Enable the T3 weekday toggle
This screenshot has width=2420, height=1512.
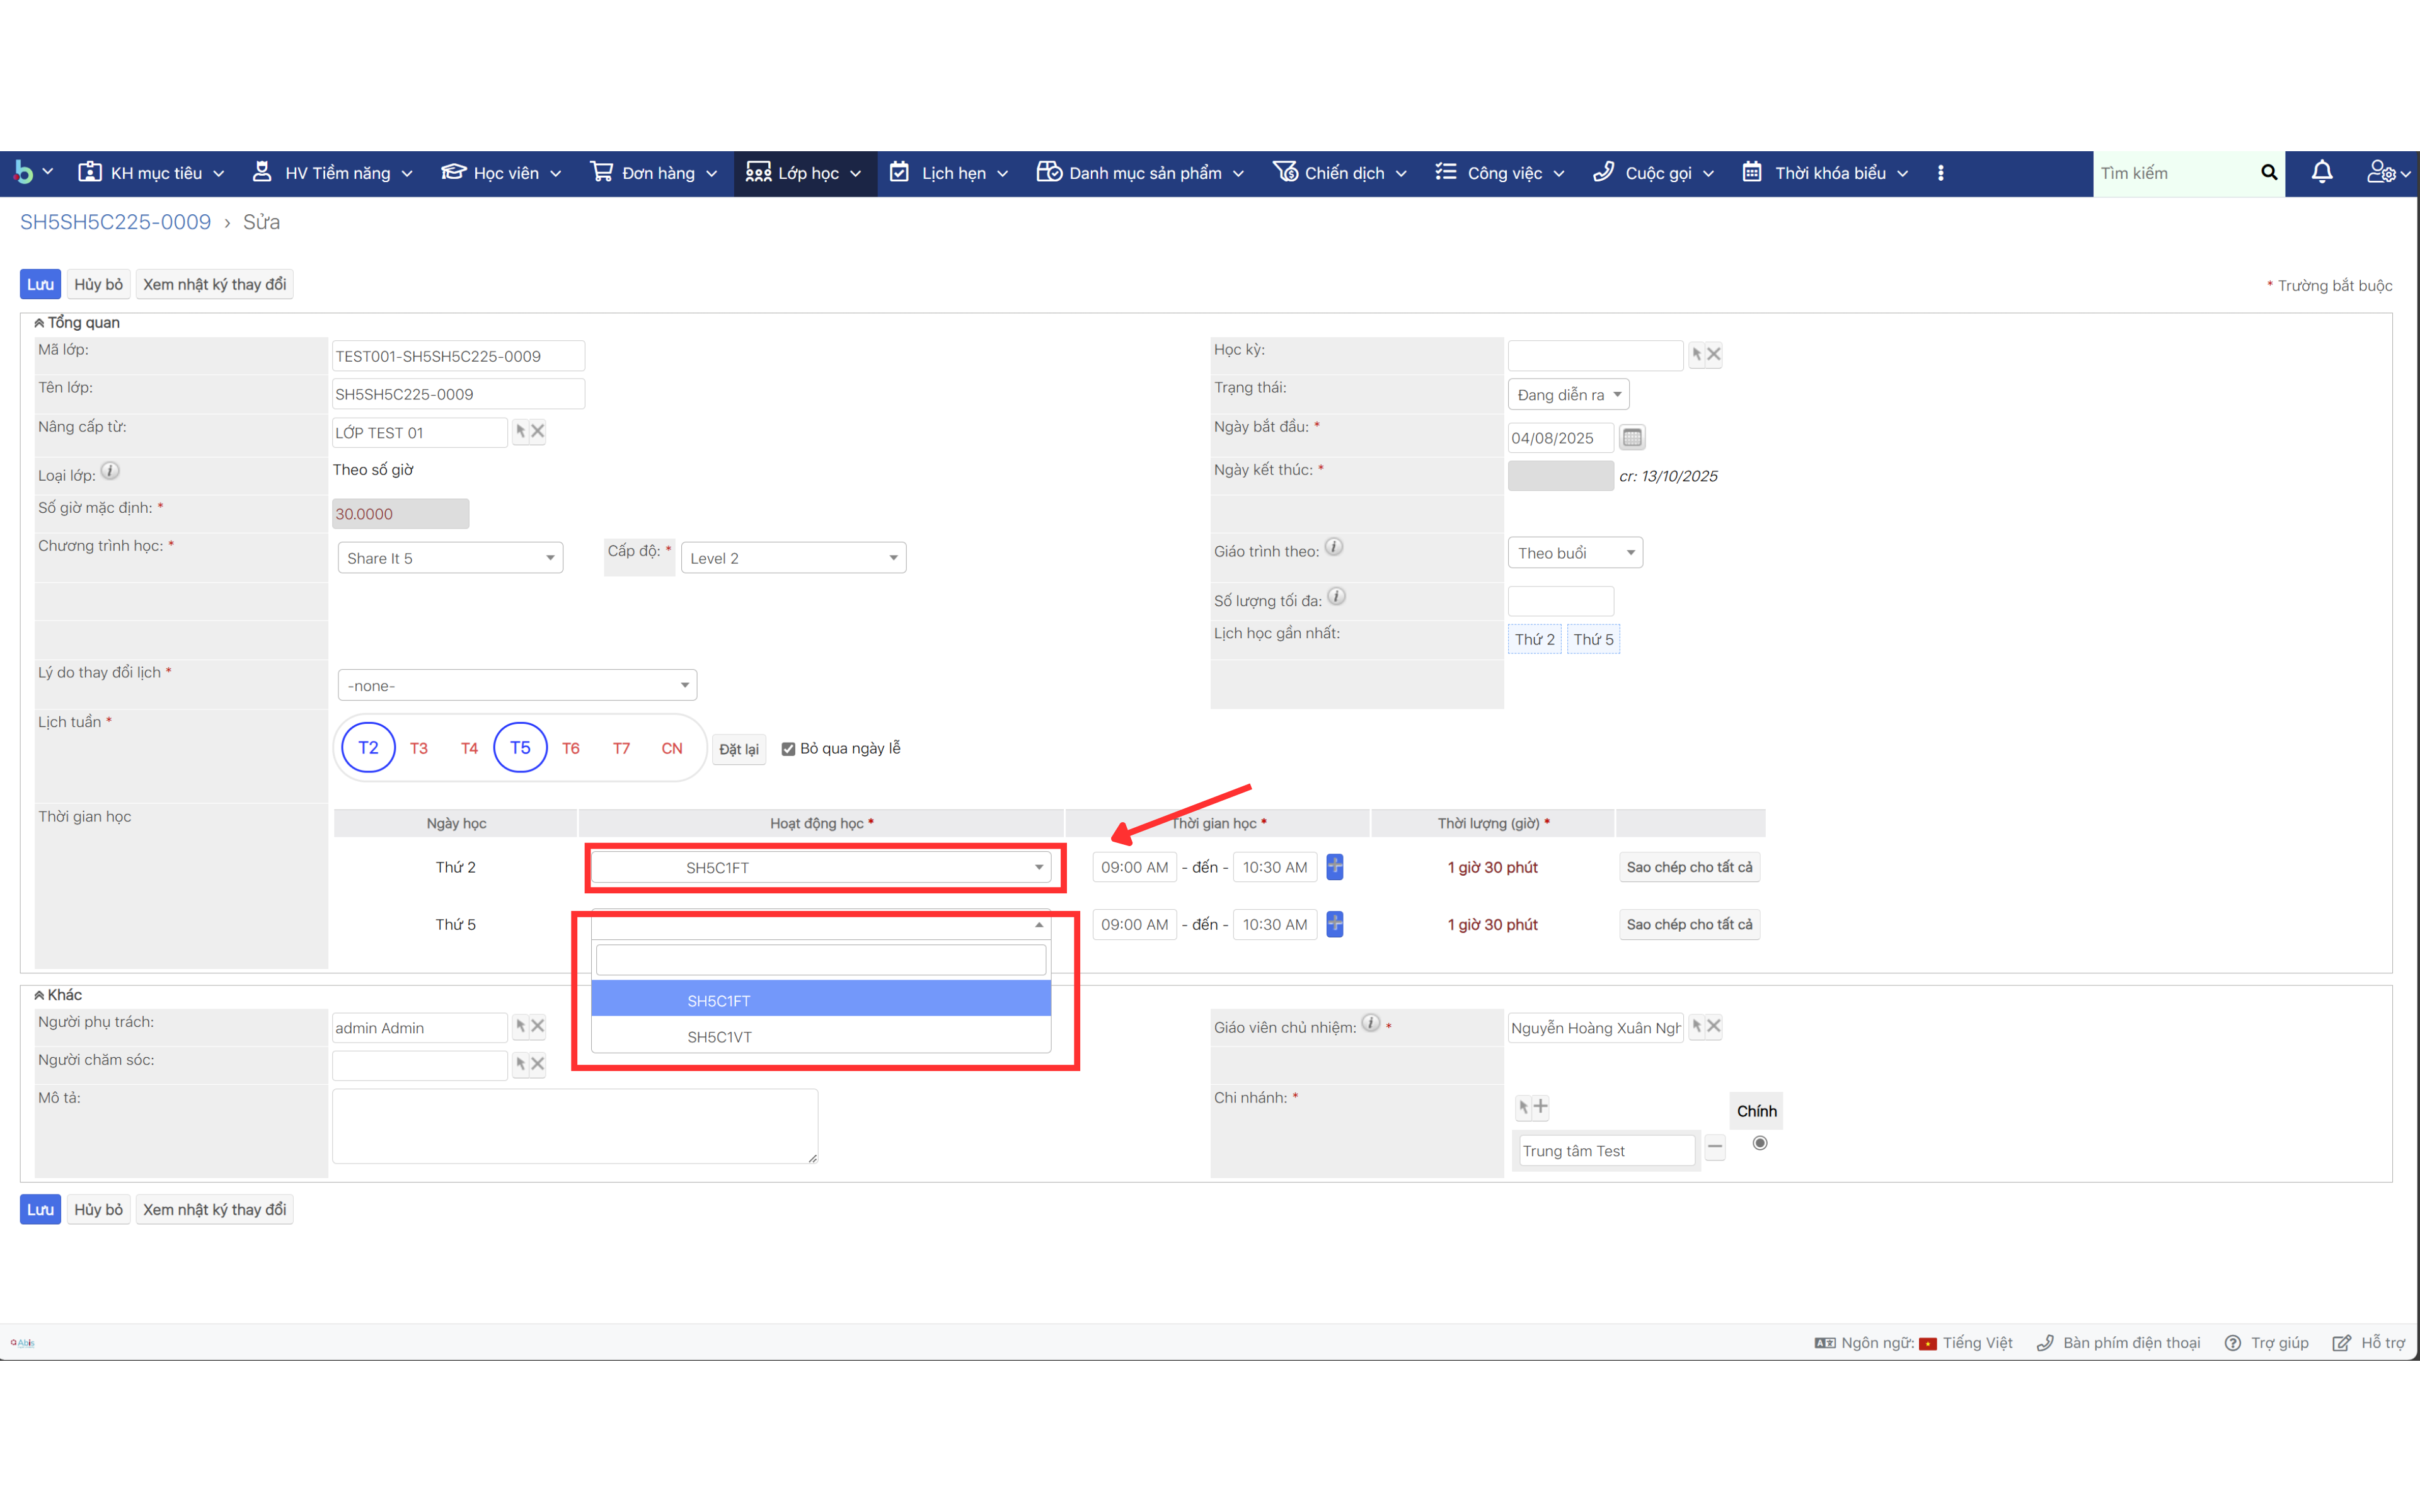[x=418, y=747]
